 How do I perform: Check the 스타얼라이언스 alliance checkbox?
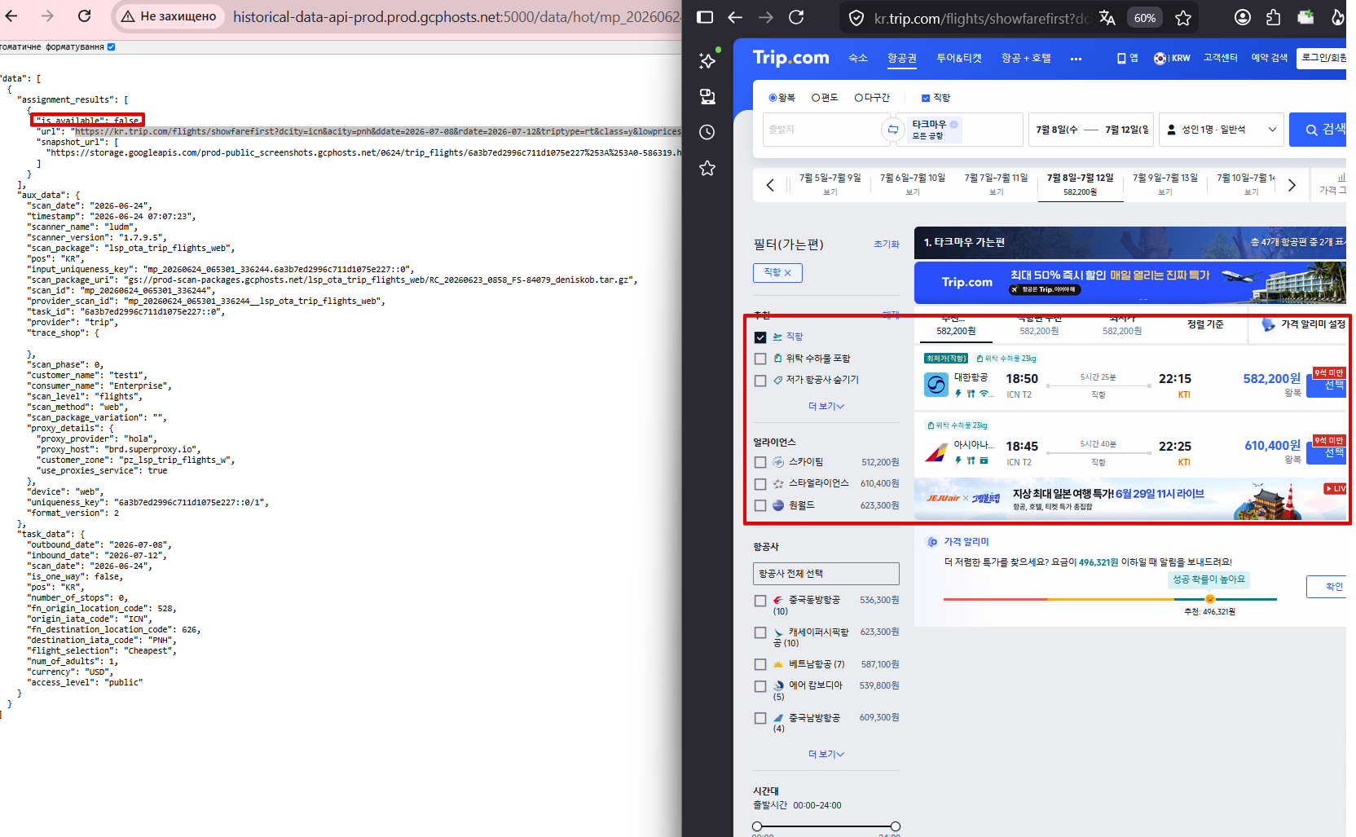(x=760, y=484)
